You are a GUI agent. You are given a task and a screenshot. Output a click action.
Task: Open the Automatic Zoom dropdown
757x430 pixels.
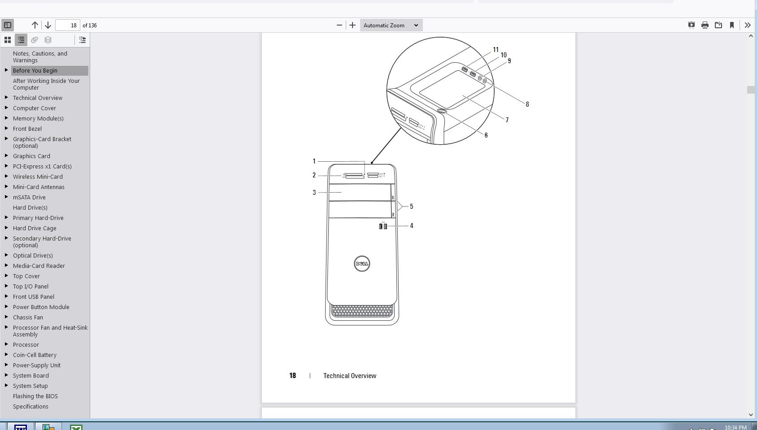(391, 25)
